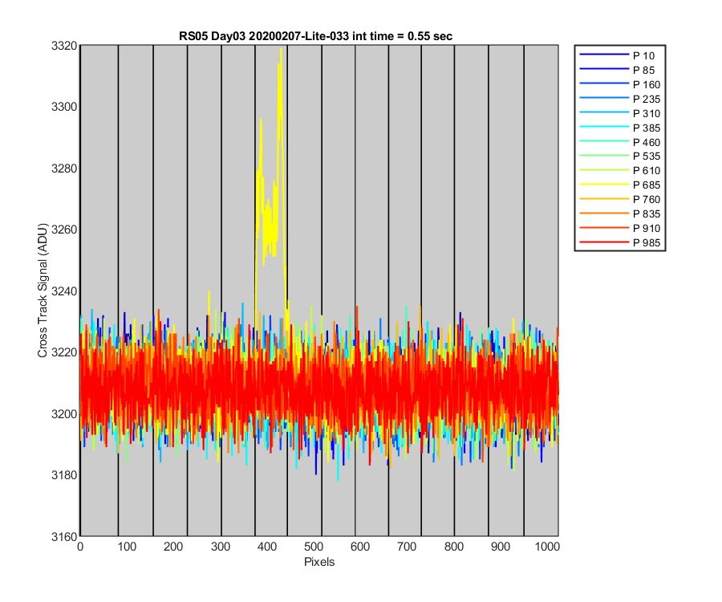
Task: Click the yellow P 685 legend line
Action: [x=604, y=185]
